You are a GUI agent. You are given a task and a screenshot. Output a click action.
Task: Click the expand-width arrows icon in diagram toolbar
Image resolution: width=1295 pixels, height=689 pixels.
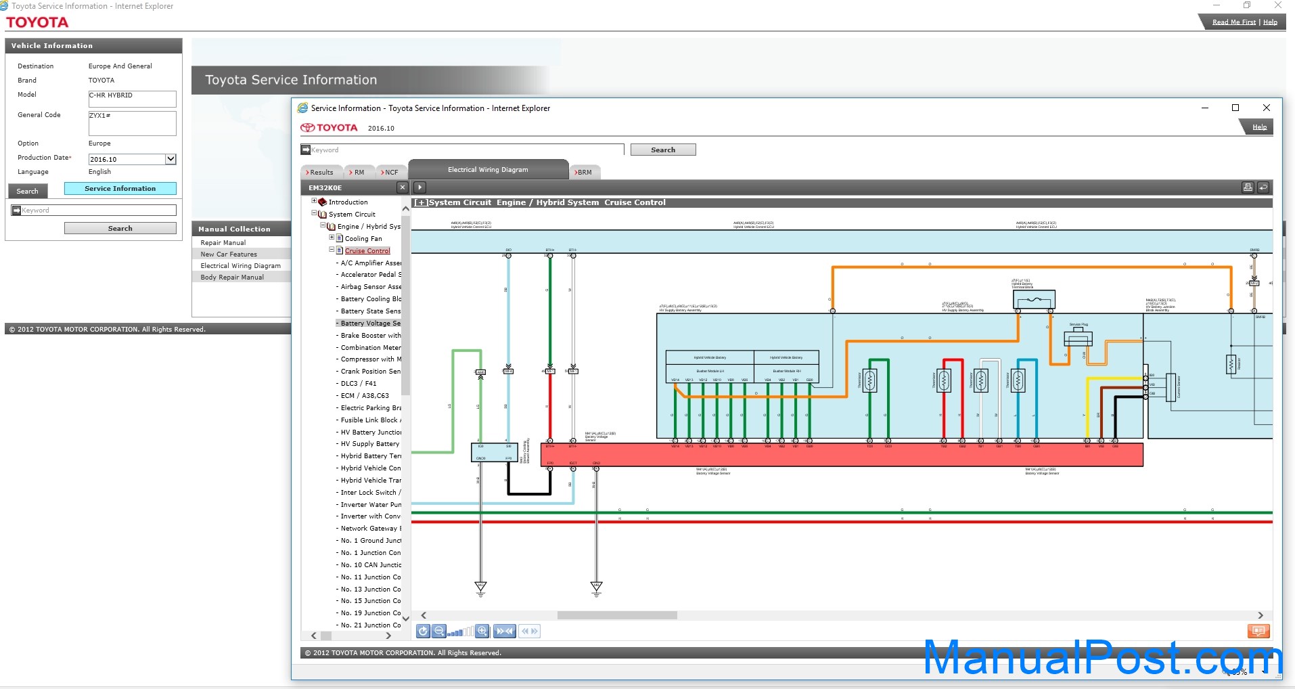(530, 631)
